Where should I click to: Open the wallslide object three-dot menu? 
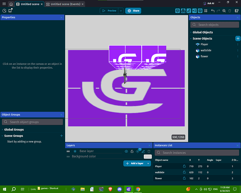click(238, 50)
